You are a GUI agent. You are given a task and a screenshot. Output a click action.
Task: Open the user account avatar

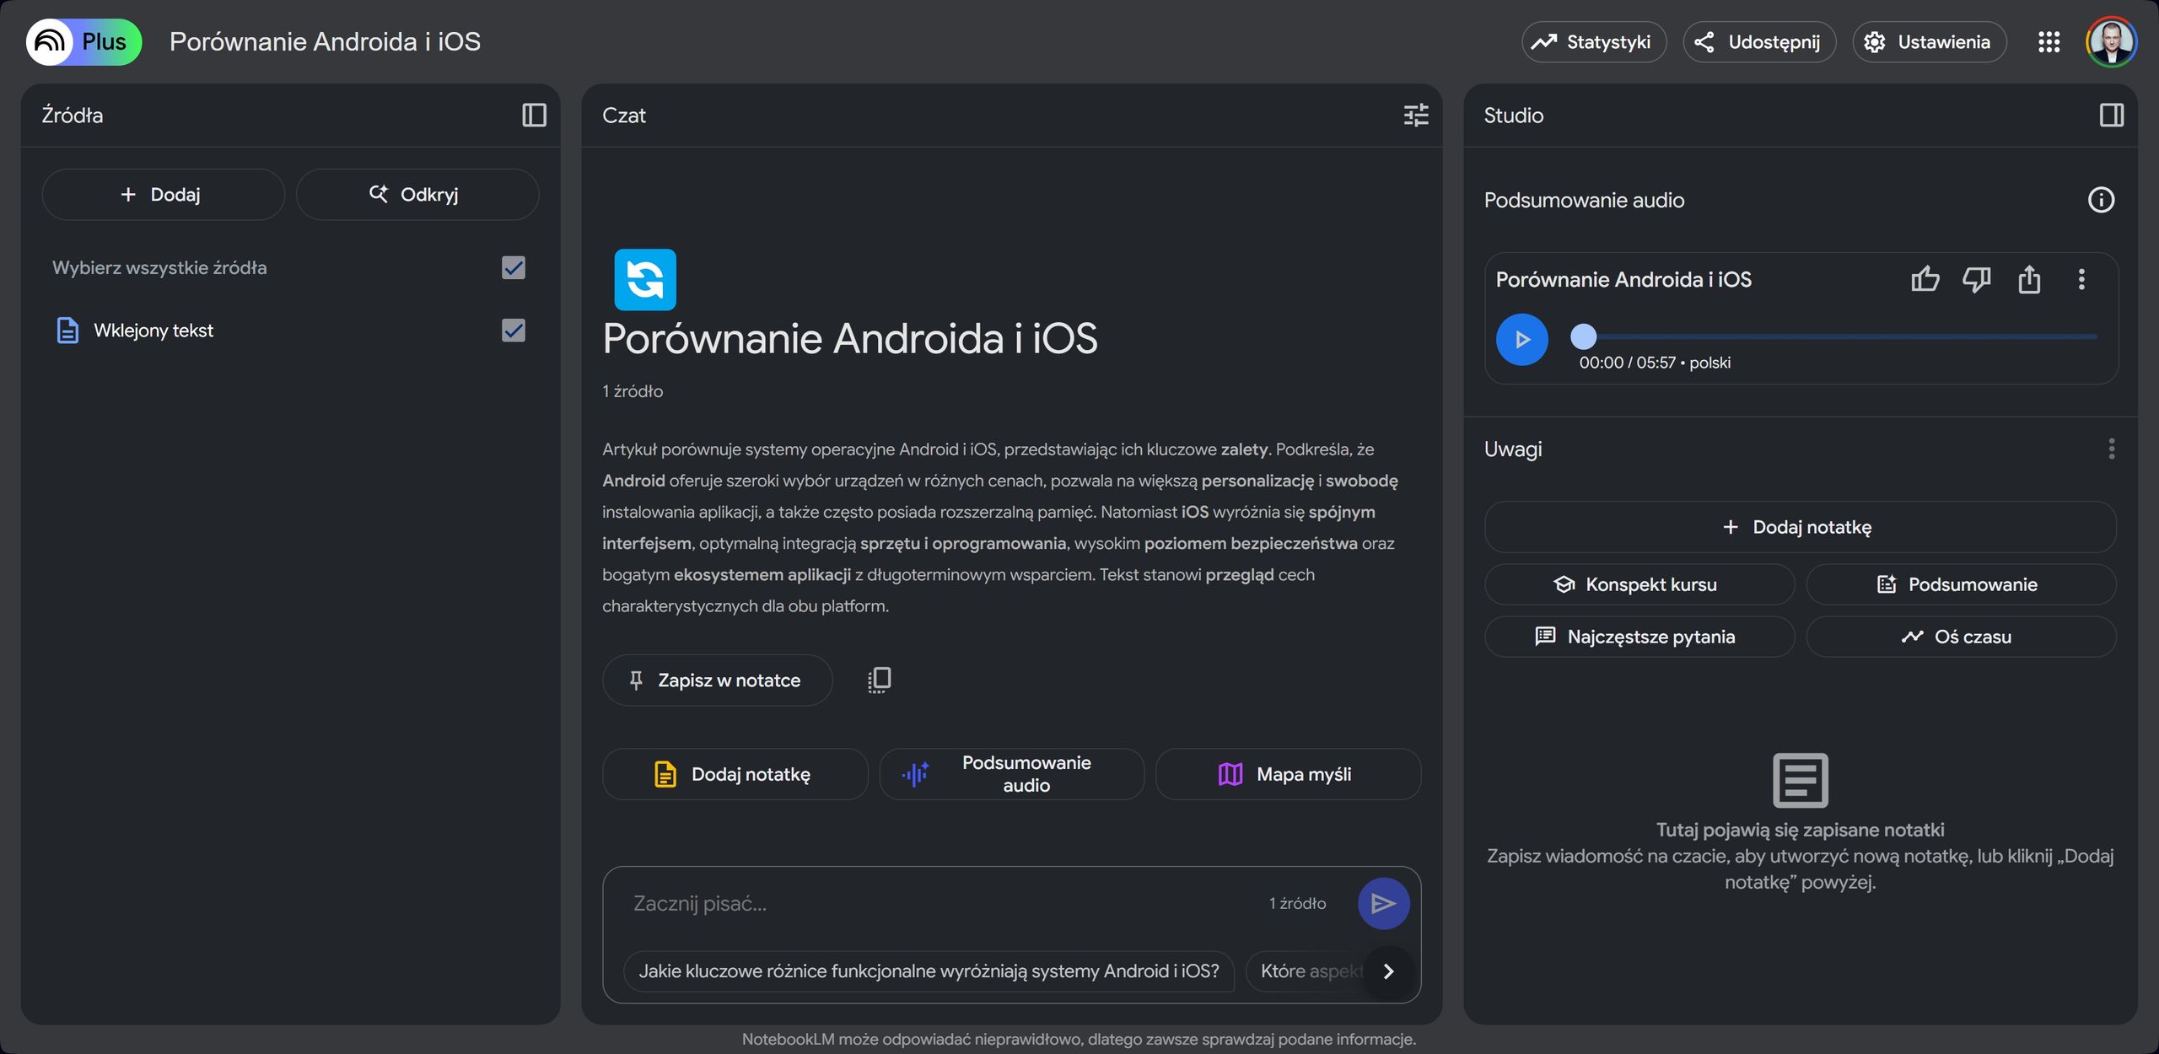pos(2111,42)
